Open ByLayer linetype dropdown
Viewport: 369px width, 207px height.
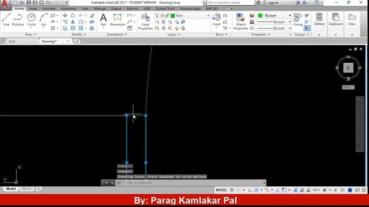(x=290, y=28)
